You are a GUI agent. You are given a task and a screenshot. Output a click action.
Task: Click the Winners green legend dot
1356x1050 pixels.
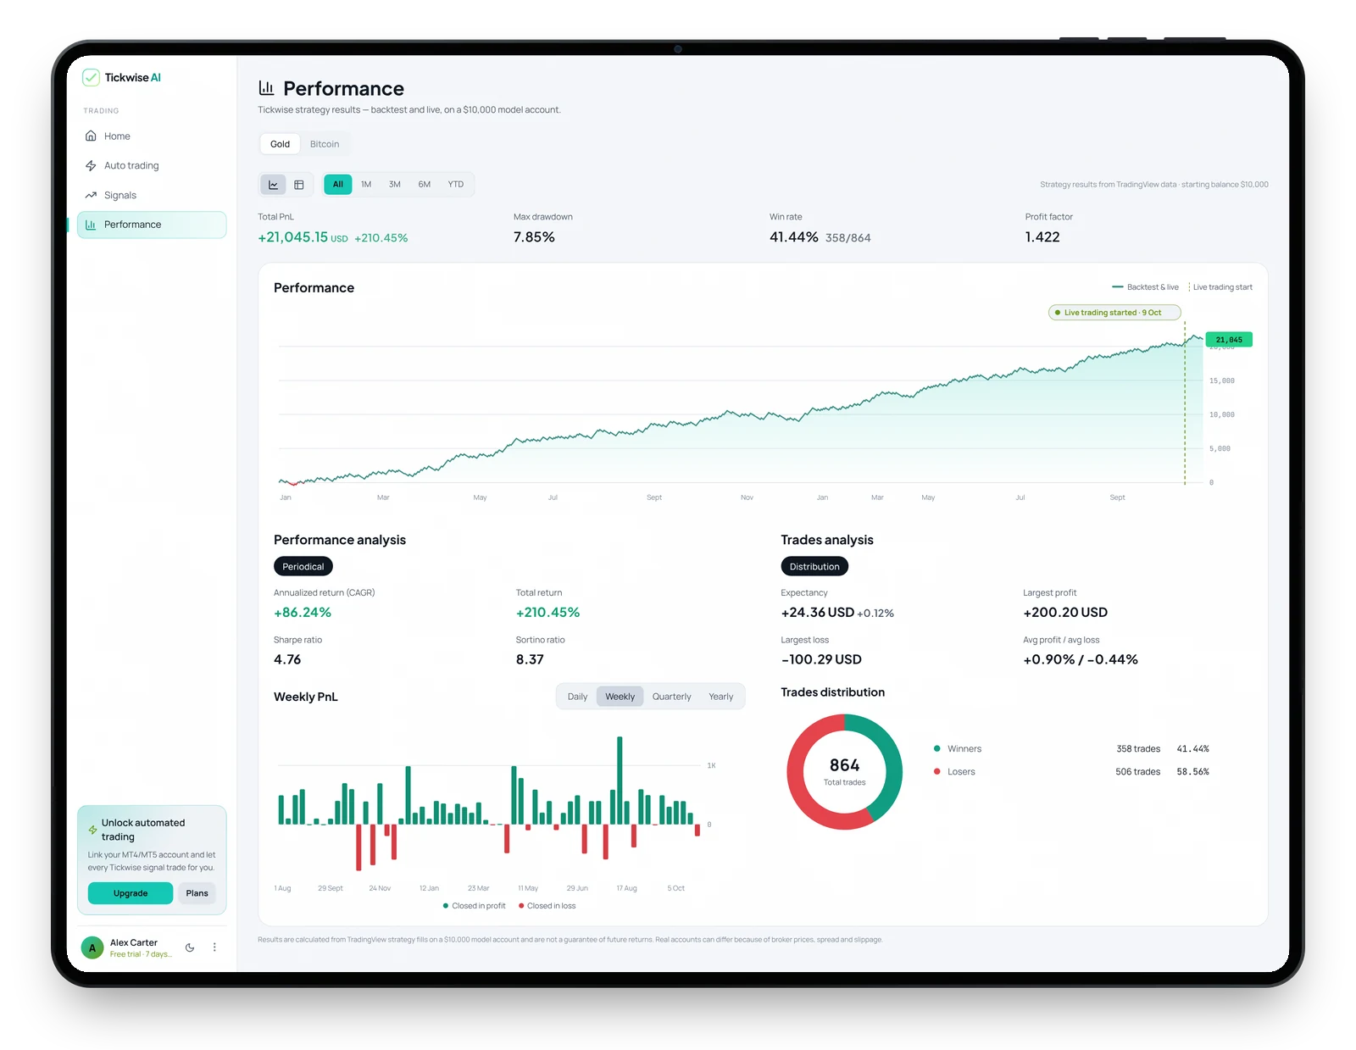pos(936,748)
